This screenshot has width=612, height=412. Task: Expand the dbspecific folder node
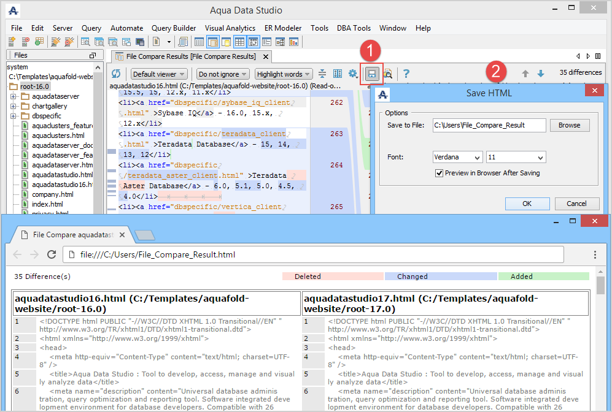coord(14,116)
